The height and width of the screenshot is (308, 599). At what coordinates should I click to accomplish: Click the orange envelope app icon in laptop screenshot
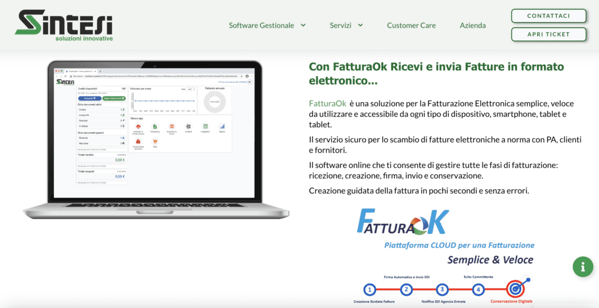[171, 126]
